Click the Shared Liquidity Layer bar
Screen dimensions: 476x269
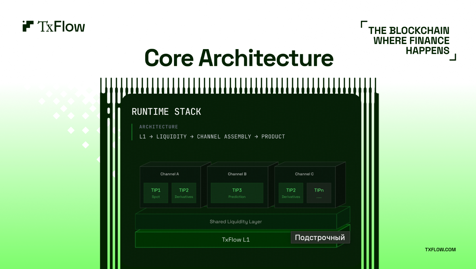pos(236,222)
